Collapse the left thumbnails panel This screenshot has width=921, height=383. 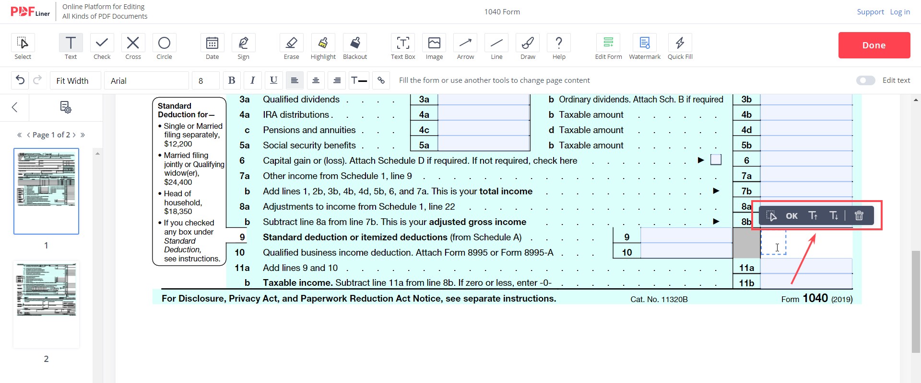tap(14, 107)
